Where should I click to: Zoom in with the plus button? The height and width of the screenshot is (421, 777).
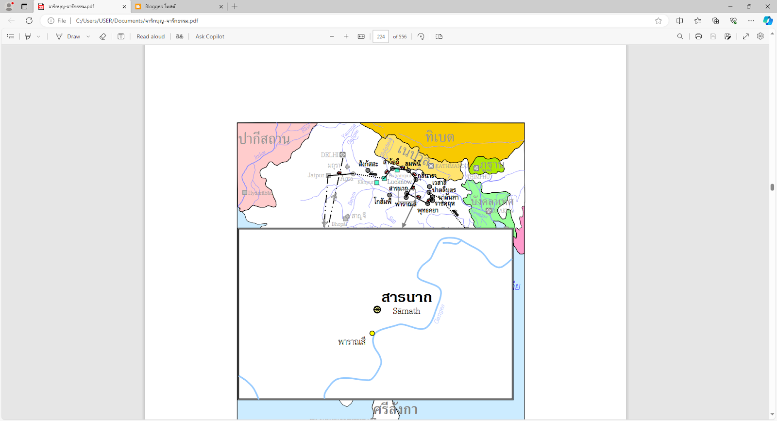pos(346,36)
